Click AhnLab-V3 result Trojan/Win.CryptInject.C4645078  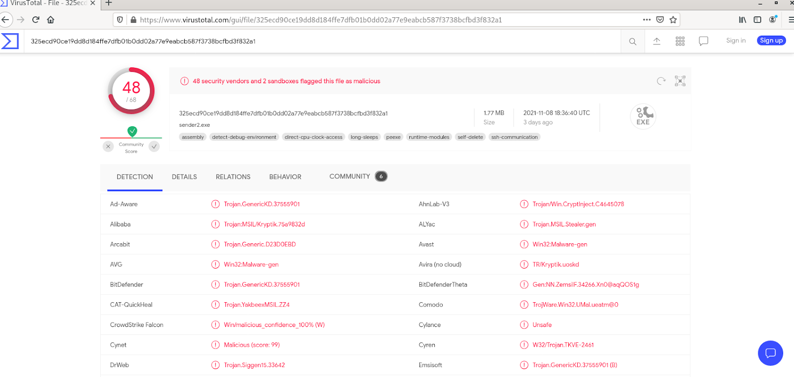click(578, 204)
